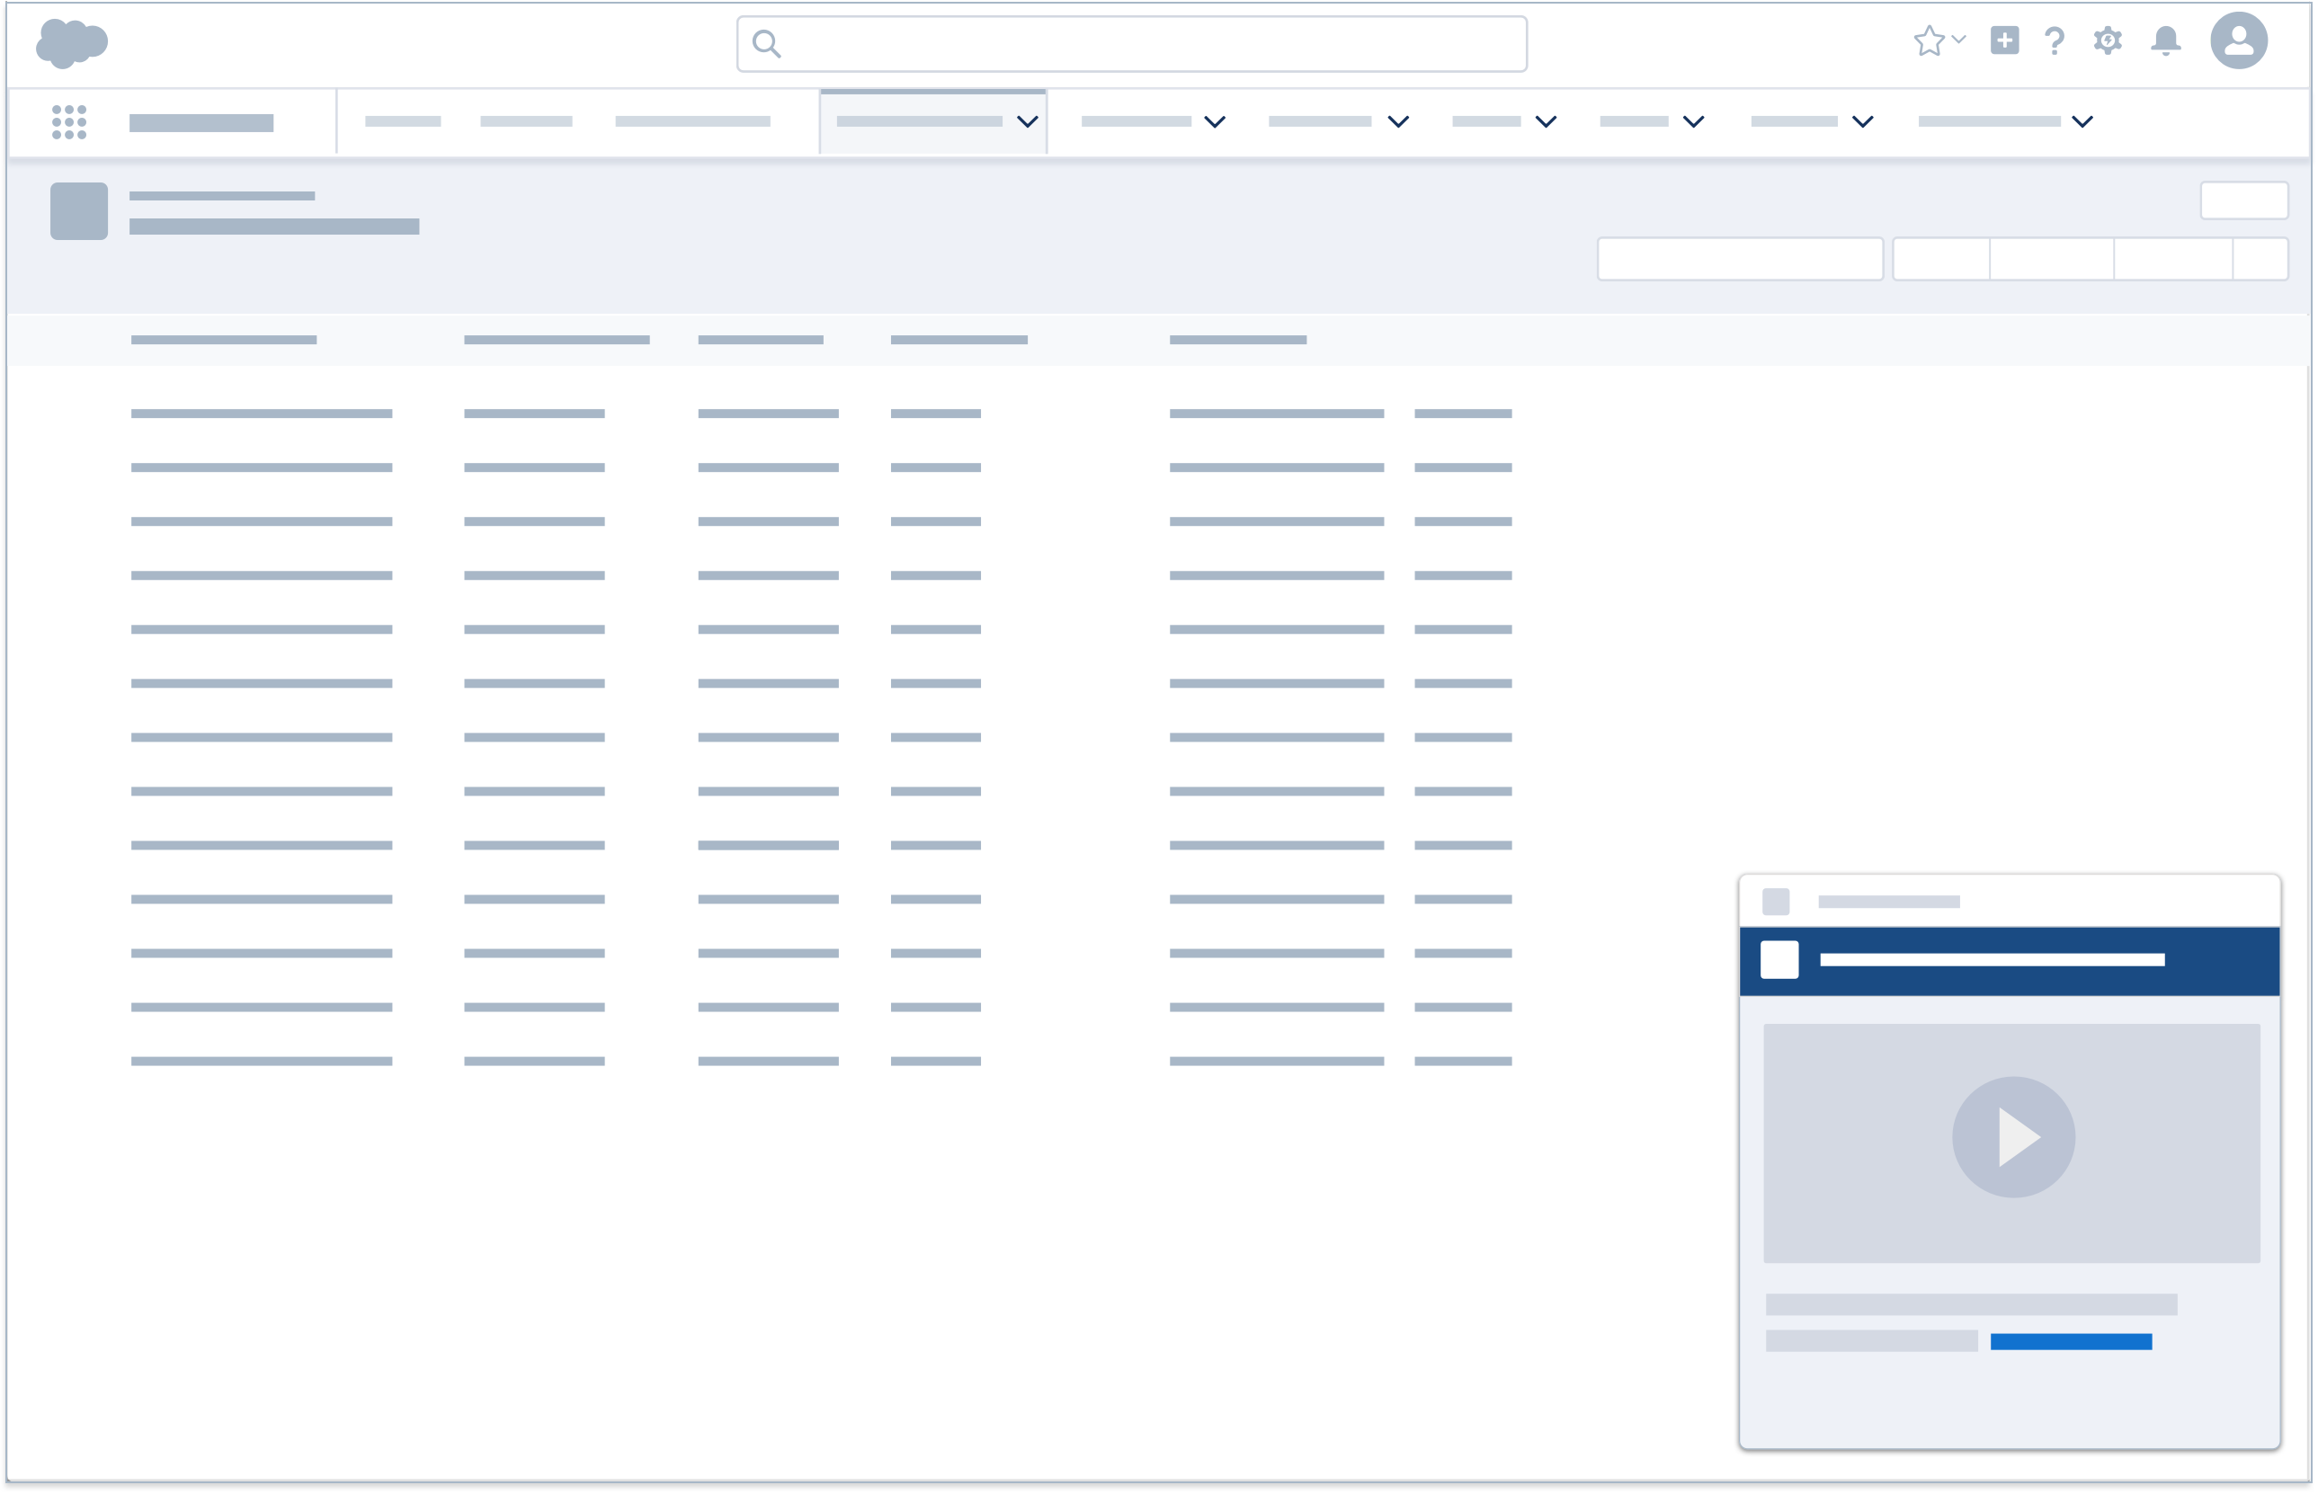Open the user avatar menu
This screenshot has width=2318, height=1494.
click(2240, 40)
